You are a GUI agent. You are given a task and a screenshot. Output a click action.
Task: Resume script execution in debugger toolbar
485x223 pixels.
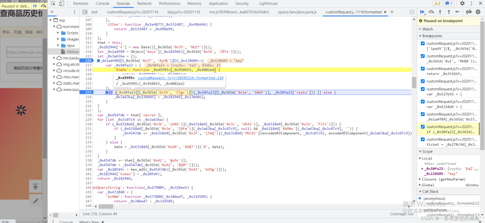click(x=422, y=12)
